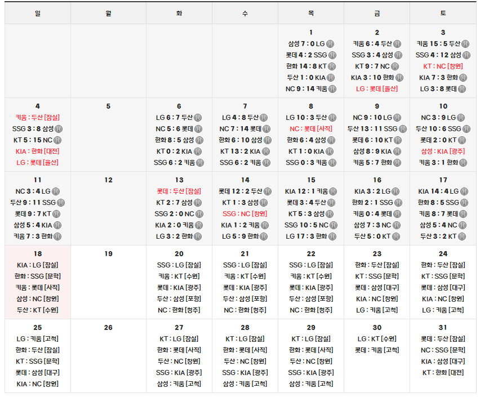Click 롯데 : 키움 [고척] game on 30th
The image size is (480, 397).
377,350
